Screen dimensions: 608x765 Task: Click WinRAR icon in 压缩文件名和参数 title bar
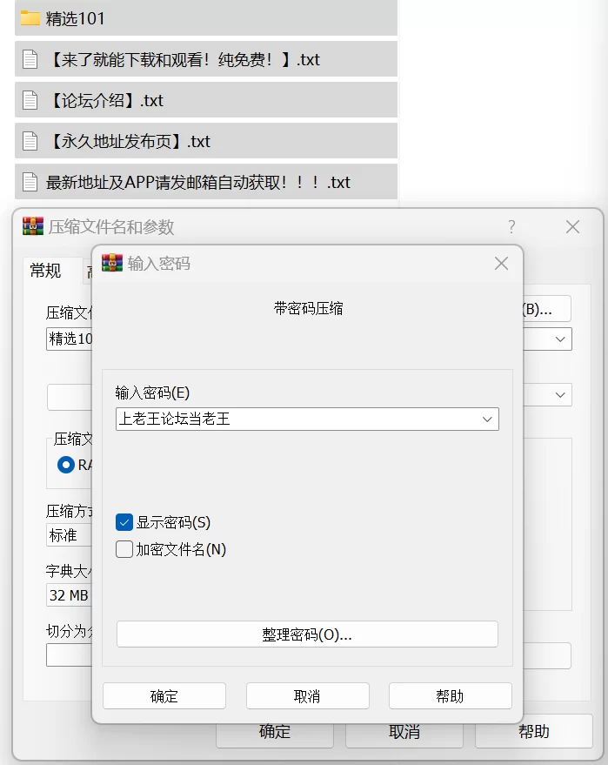pyautogui.click(x=33, y=227)
